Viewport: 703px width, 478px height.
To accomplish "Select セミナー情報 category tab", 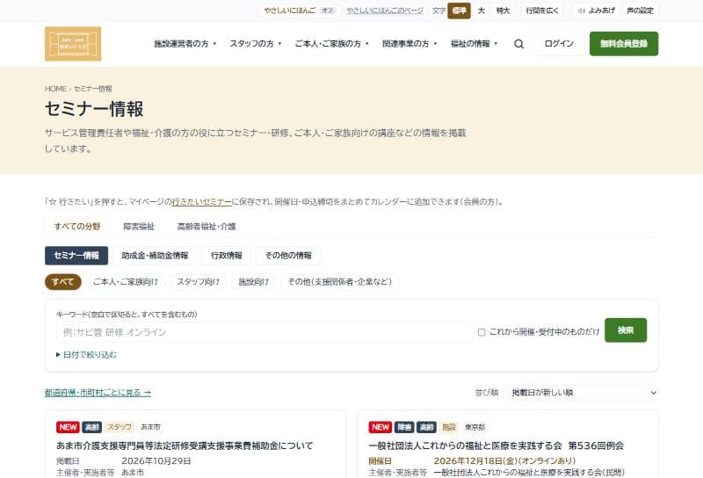I will click(76, 256).
